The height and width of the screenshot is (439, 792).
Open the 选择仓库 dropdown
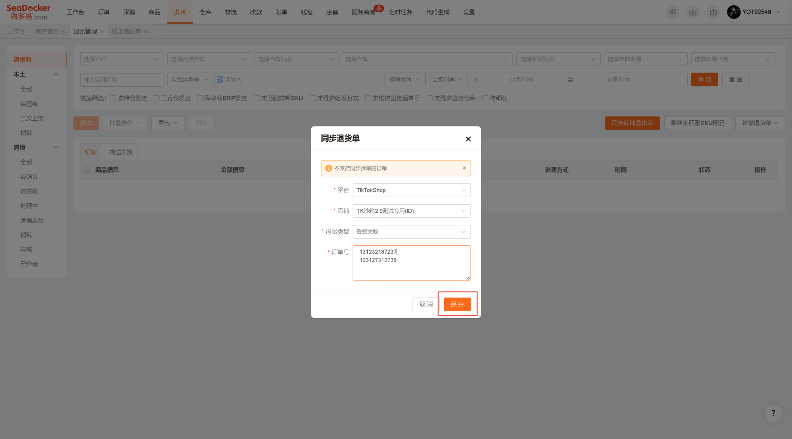pos(427,59)
